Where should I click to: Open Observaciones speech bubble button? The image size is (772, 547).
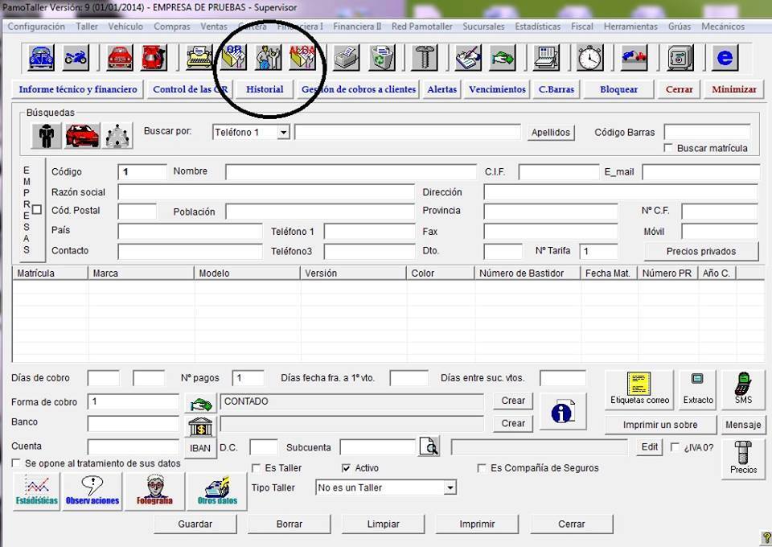92,491
